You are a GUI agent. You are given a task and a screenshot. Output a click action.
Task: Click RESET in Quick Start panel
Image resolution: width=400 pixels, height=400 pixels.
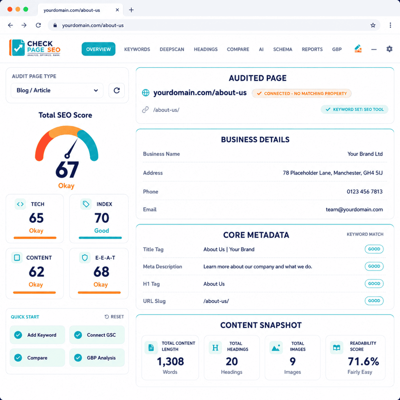114,317
